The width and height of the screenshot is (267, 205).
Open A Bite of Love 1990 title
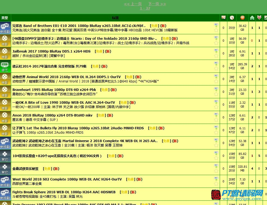pos(64,103)
